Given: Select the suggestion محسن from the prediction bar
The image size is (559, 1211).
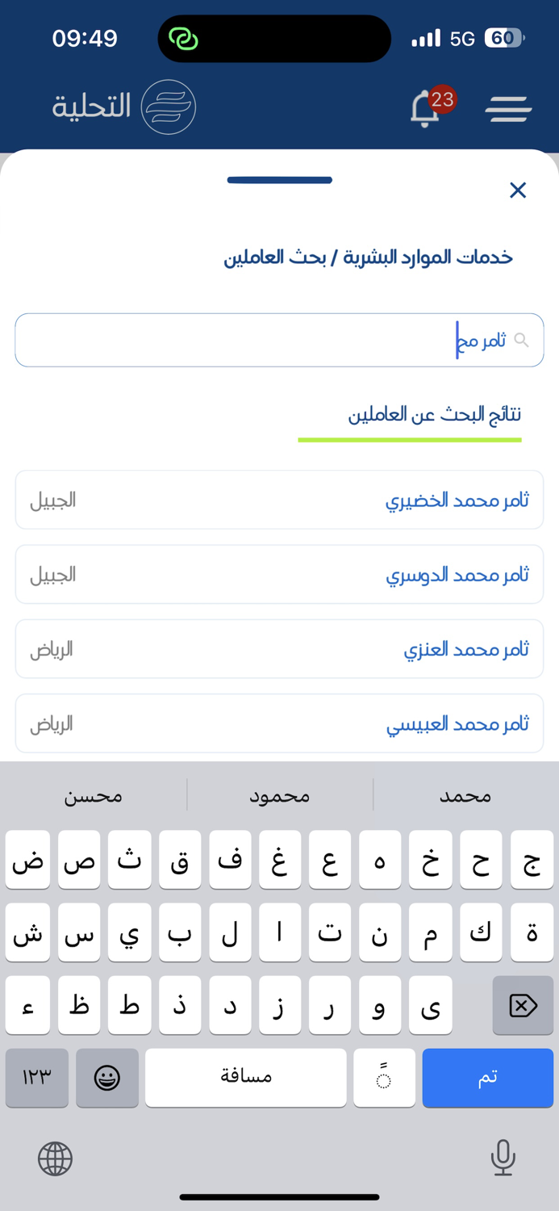Looking at the screenshot, I should point(93,795).
